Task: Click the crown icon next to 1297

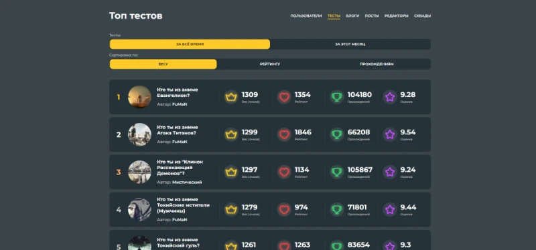Action: tap(231, 172)
